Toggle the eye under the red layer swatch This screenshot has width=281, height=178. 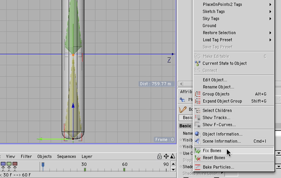point(15,167)
